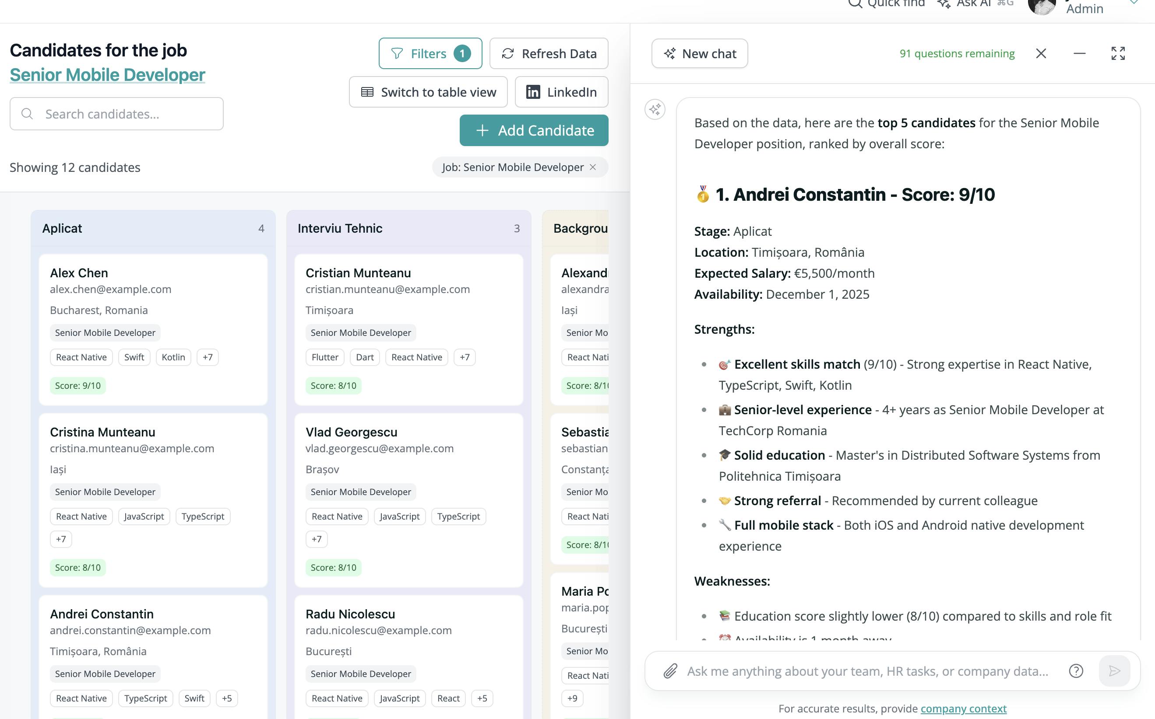Viewport: 1155px width, 719px height.
Task: Remove the Senior Mobile Developer job filter chip
Action: tap(593, 167)
